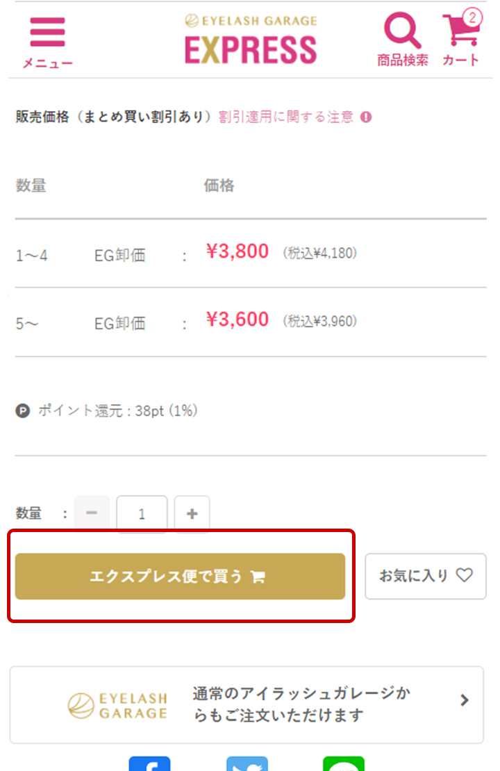This screenshot has height=771, width=500.
Task: Share via the Facebook icon
Action: pos(149,764)
